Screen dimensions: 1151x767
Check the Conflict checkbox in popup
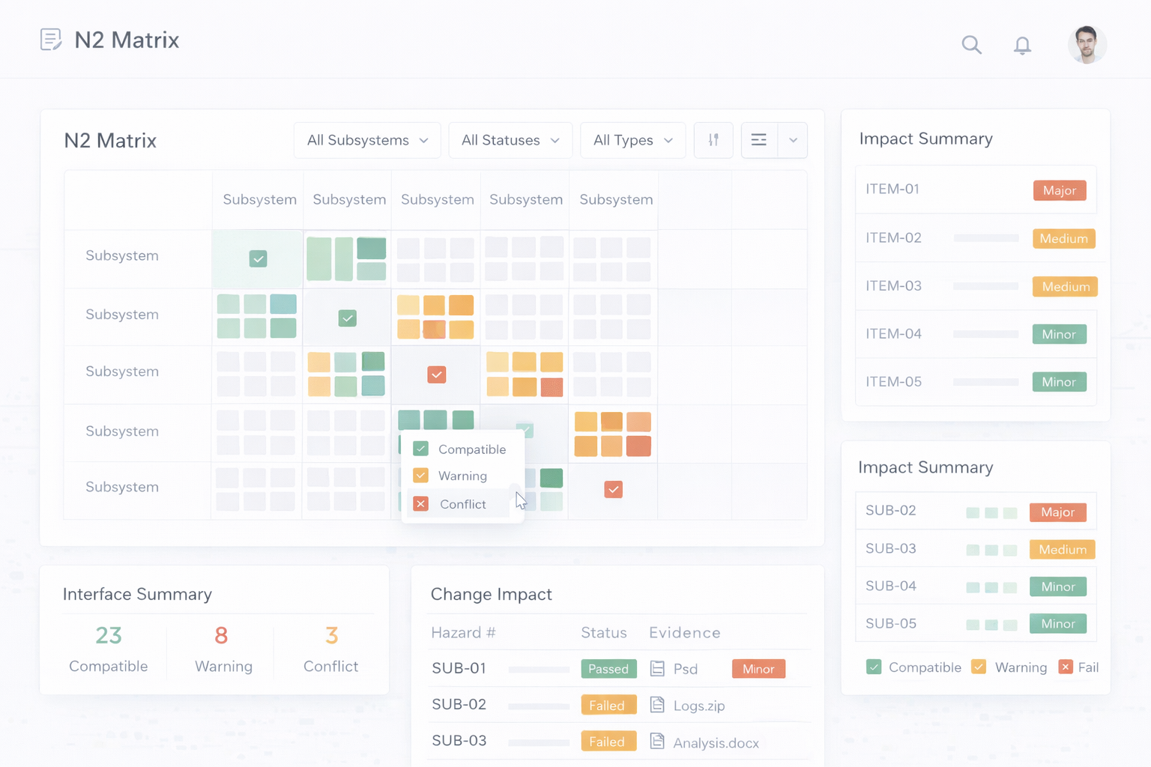pyautogui.click(x=421, y=504)
